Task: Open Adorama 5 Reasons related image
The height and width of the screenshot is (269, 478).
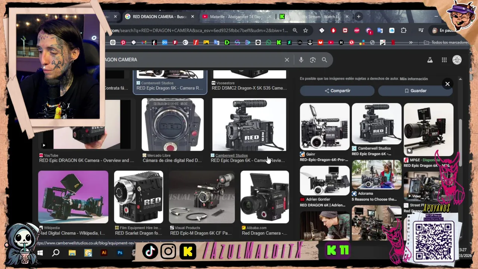Action: (x=376, y=175)
